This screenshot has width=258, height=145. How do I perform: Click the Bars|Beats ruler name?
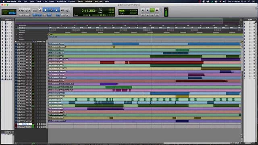23,26
